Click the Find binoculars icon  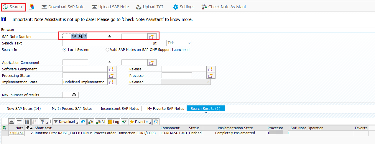(x=27, y=122)
